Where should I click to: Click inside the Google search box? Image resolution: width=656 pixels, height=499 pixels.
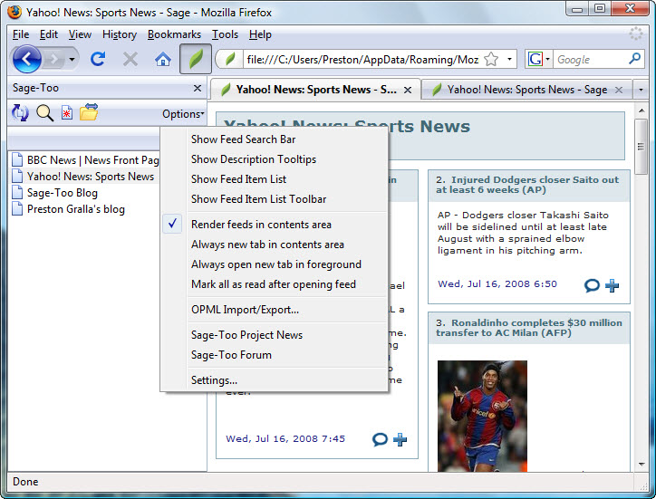point(589,60)
